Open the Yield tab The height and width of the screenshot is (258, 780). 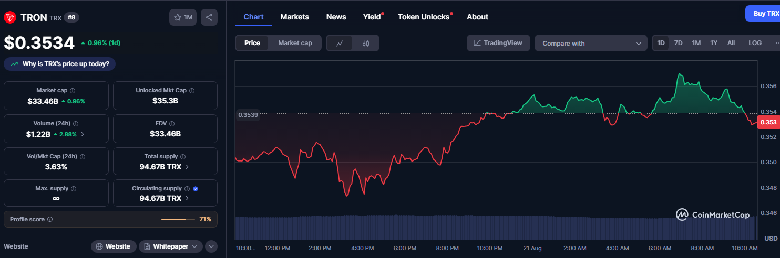(x=372, y=17)
